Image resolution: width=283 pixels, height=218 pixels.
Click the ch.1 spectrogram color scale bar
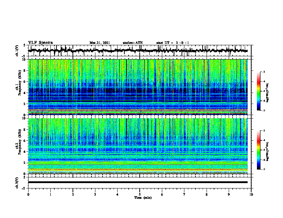(259, 91)
